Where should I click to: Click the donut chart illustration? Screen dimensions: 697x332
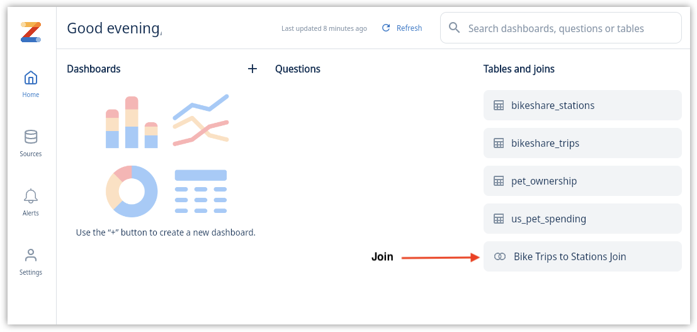(x=132, y=192)
